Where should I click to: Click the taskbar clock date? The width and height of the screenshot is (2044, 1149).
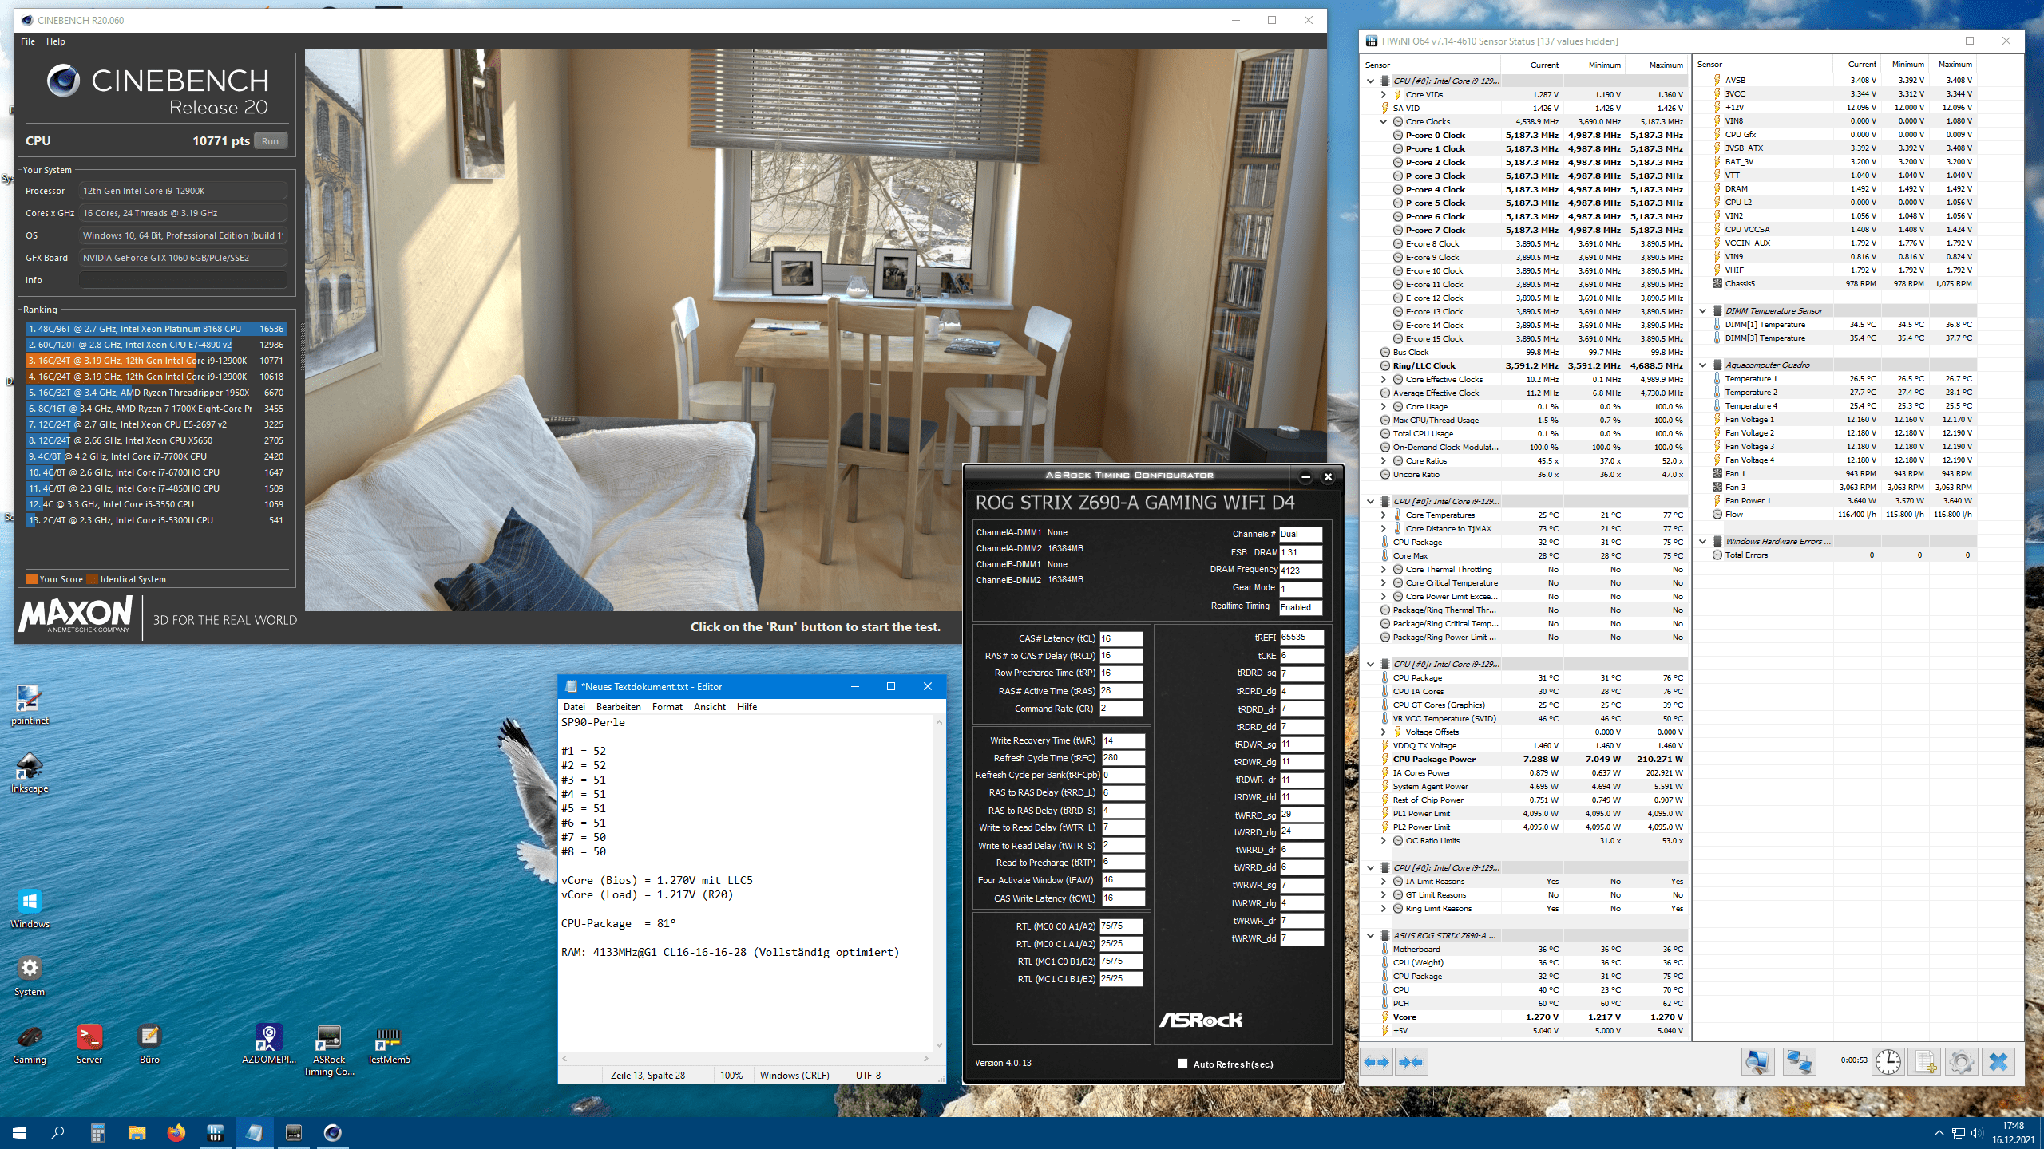click(x=2013, y=1133)
